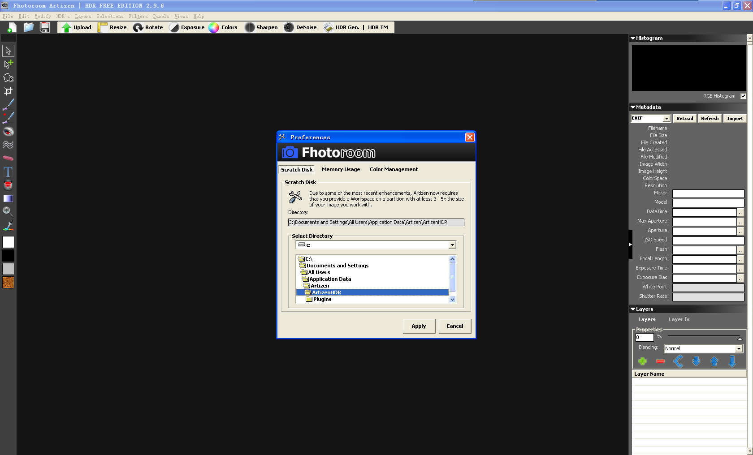Click the black arrow on the side panel edge

click(x=630, y=244)
